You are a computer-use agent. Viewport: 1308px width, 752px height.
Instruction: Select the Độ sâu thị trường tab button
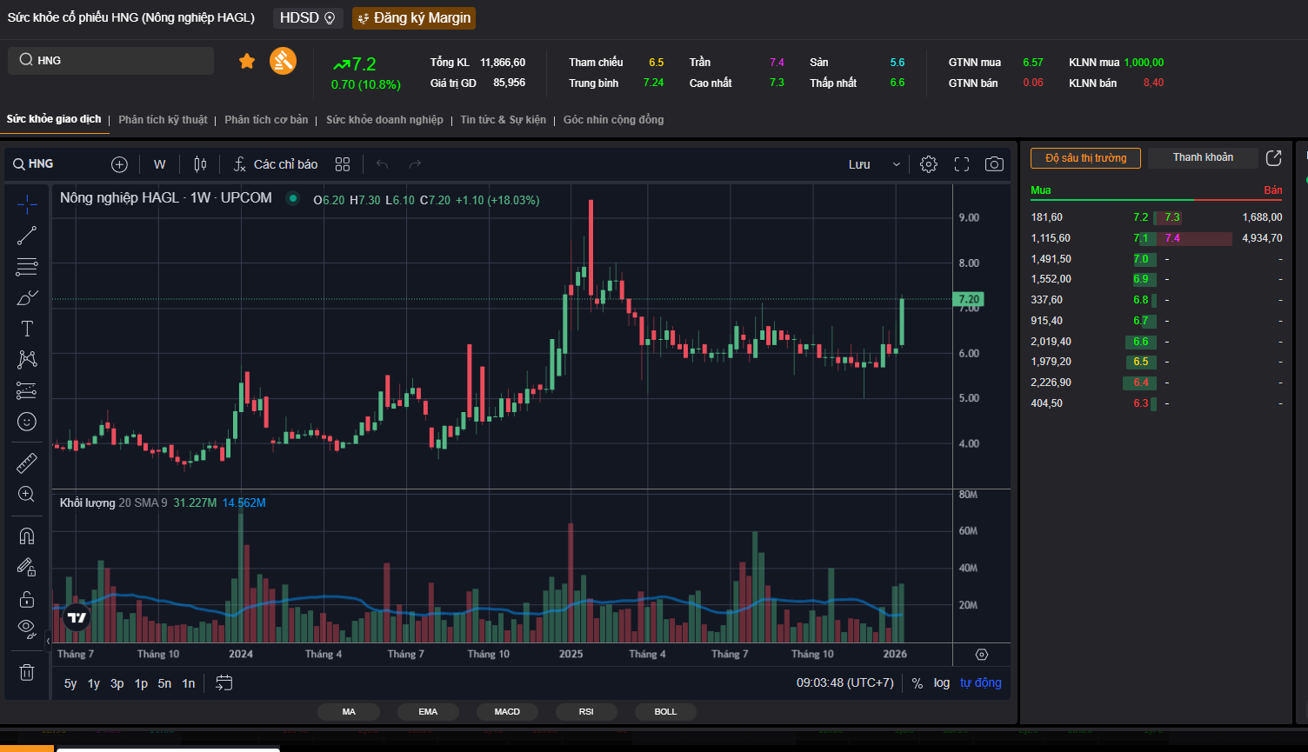pos(1086,158)
